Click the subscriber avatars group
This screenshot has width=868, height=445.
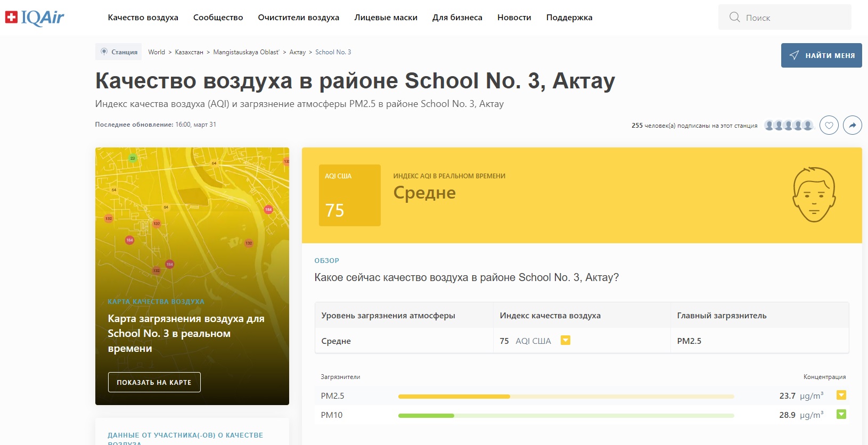(x=789, y=125)
